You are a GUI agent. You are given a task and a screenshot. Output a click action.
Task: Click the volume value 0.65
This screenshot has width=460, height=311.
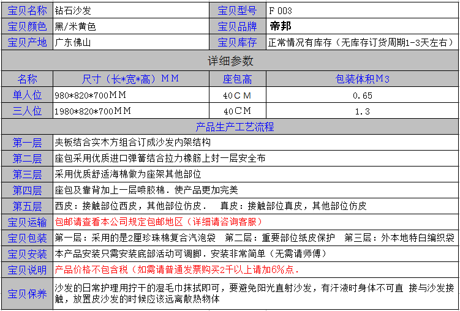click(363, 96)
